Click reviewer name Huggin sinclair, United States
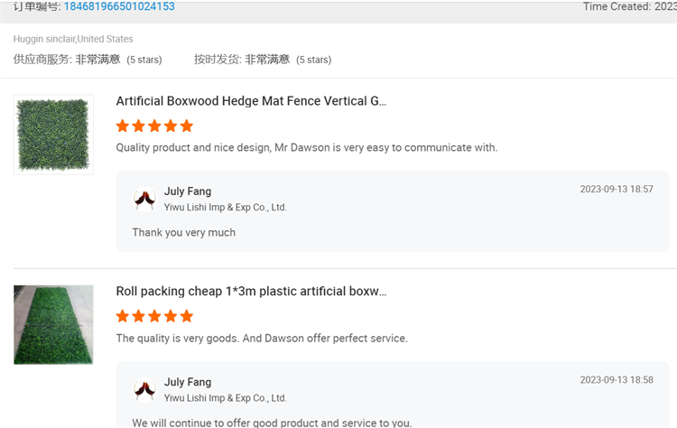The image size is (677, 428). click(x=73, y=39)
